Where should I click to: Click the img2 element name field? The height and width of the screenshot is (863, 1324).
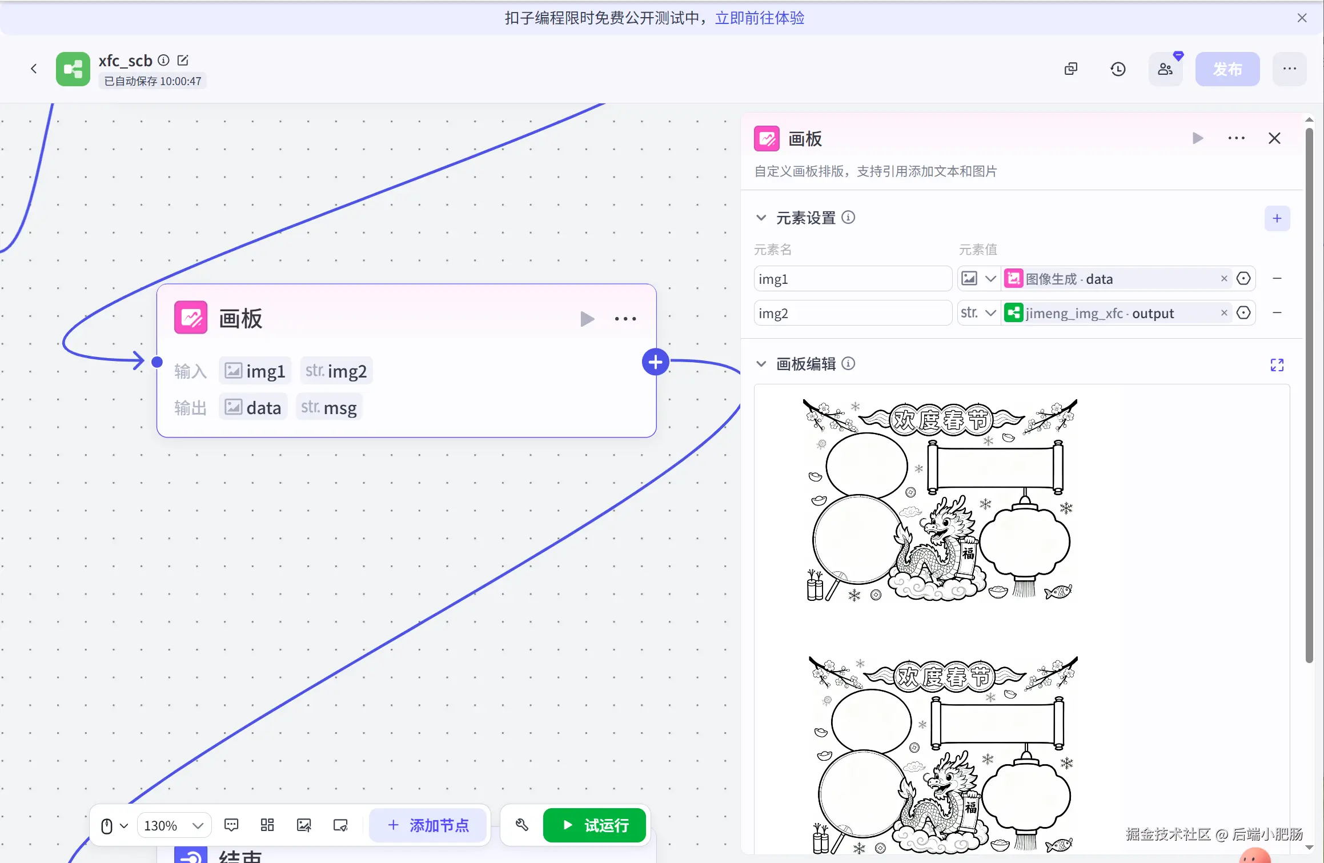pyautogui.click(x=852, y=313)
